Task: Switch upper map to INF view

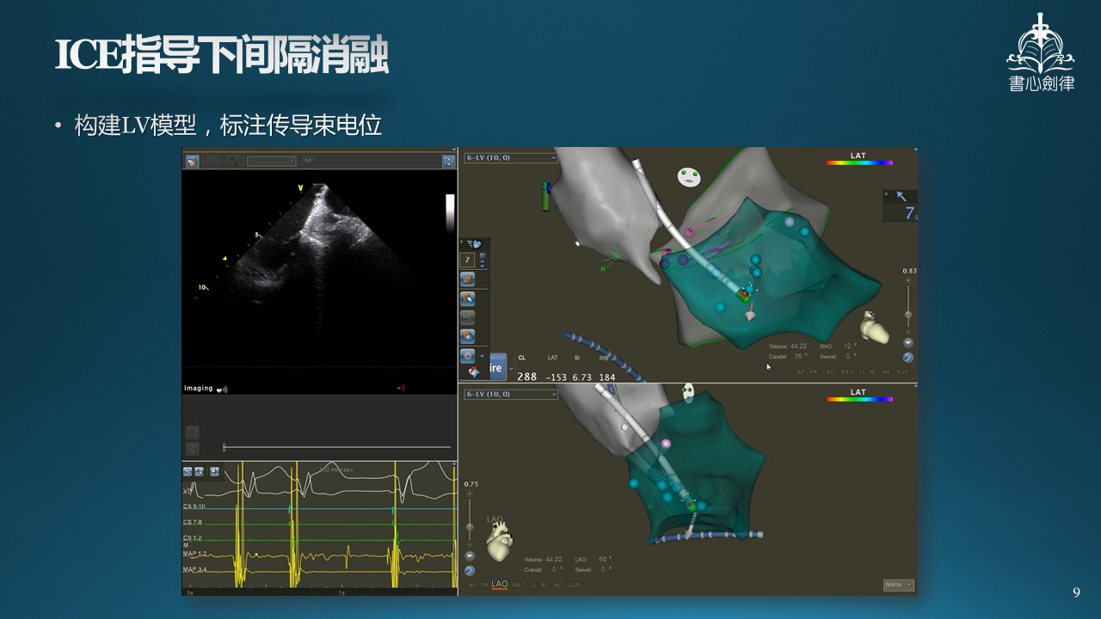Action: coord(886,372)
